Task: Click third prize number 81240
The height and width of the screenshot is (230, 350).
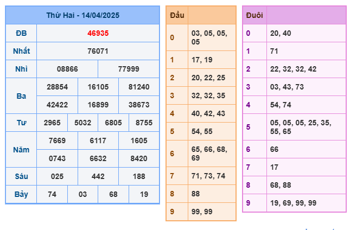Action: (x=139, y=87)
